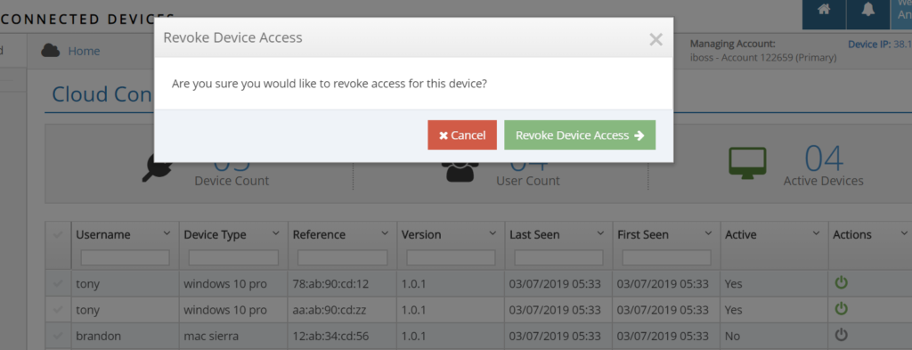This screenshot has height=350, width=912.
Task: Click the Device Type filter input field
Action: click(x=233, y=257)
